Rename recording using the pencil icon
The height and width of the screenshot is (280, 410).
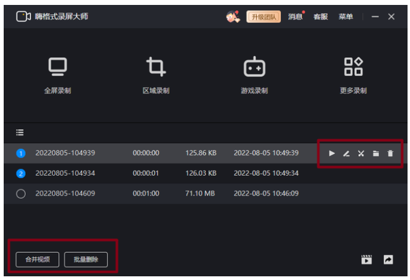coord(347,154)
